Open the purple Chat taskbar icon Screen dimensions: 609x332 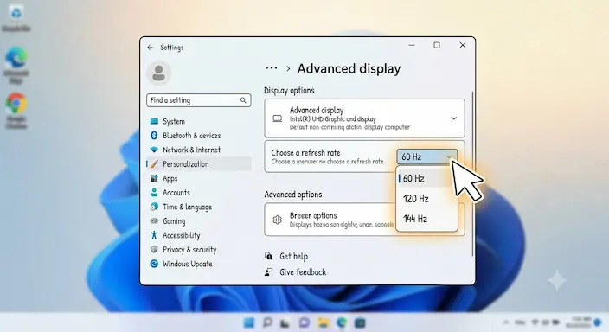point(304,322)
